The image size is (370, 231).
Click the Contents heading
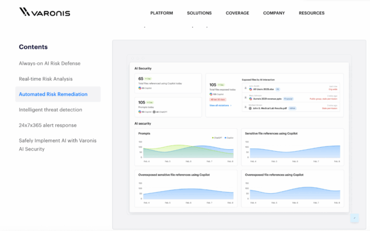coord(33,47)
